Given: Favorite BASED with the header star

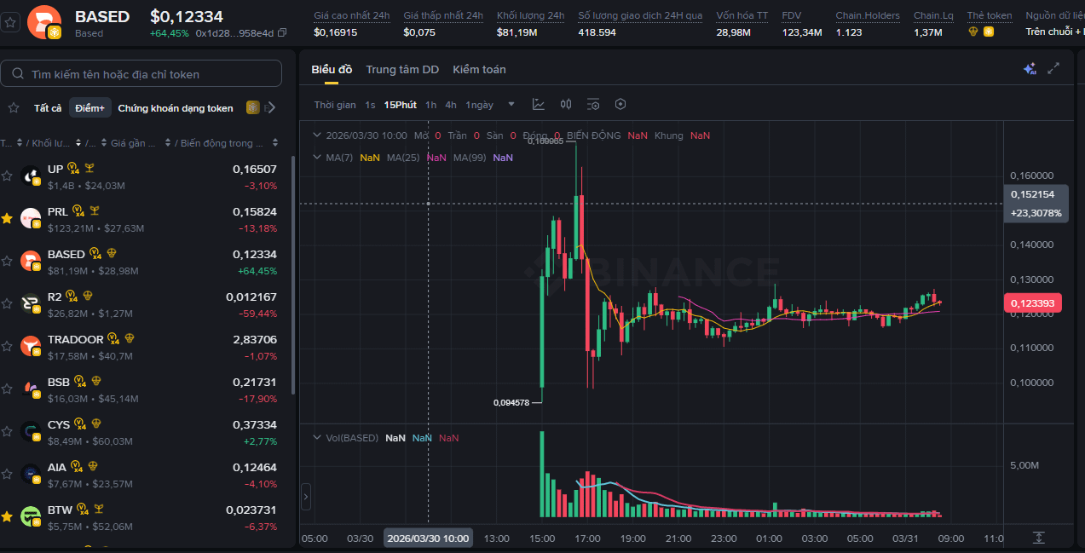Looking at the screenshot, I should point(10,22).
